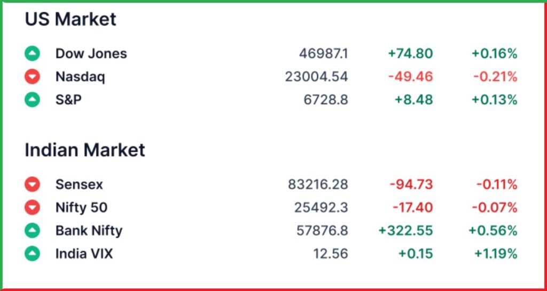Click the green up arrow beside Bank Nifty
547x291 pixels.
coord(32,230)
